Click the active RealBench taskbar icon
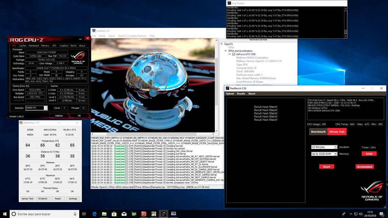 (x=164, y=214)
